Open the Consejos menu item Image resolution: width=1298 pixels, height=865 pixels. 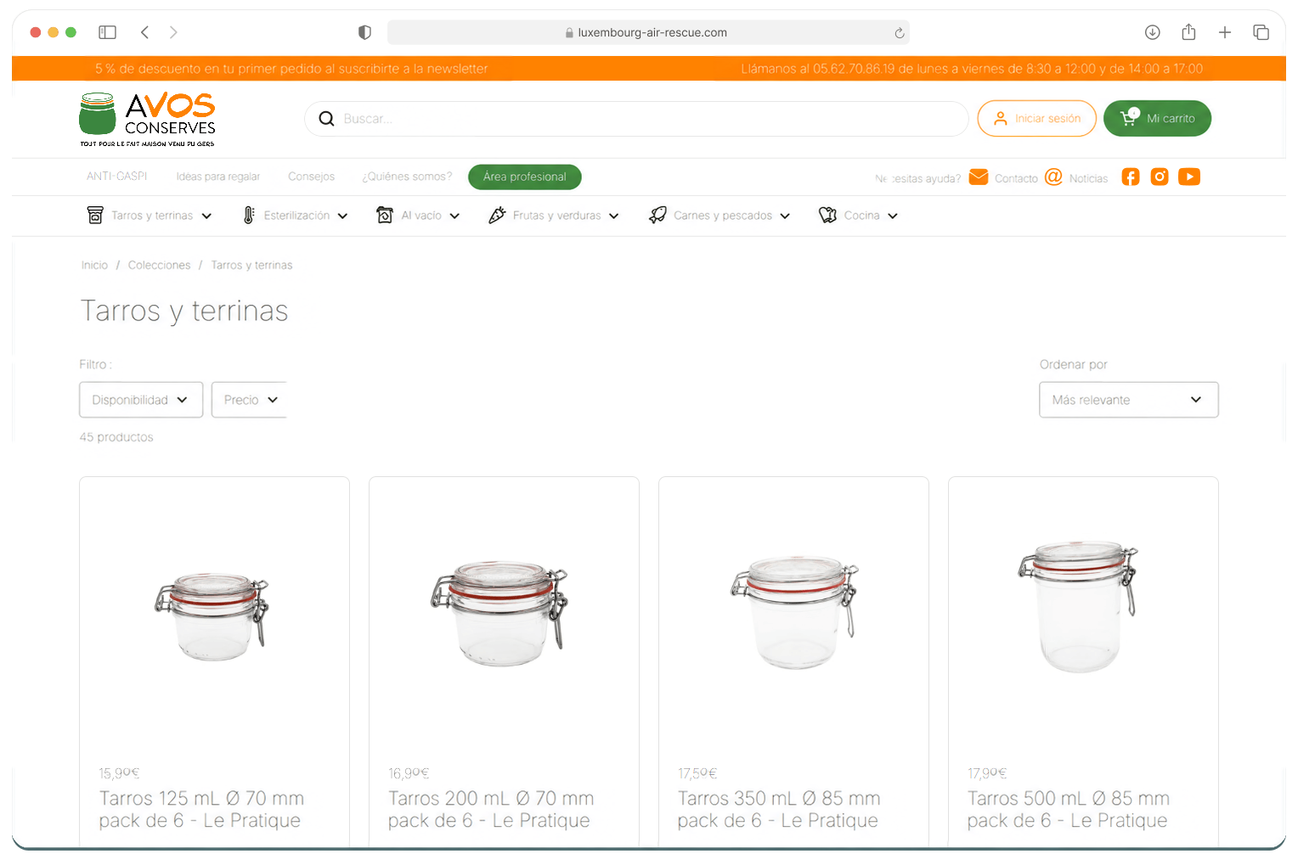point(311,177)
